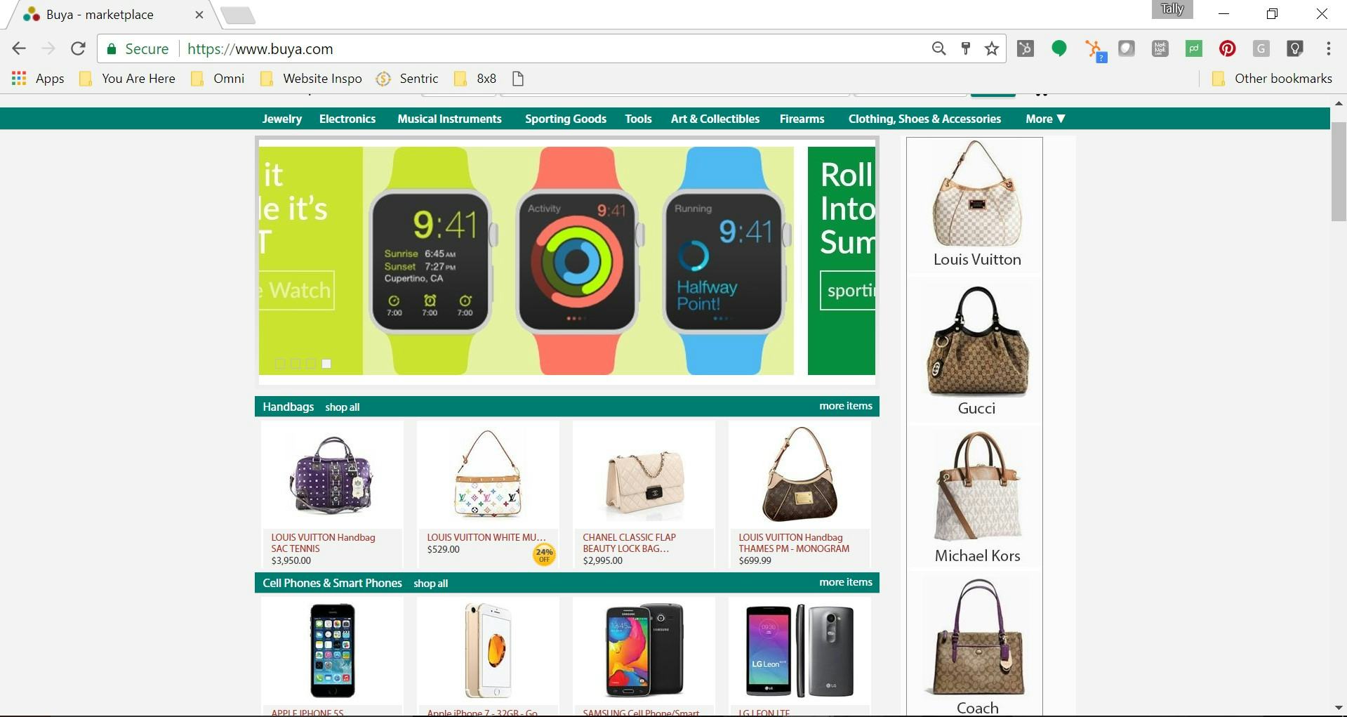Screen dimensions: 1347x717
Task: Open the HubSpot orange sprocket extension
Action: 1093,48
